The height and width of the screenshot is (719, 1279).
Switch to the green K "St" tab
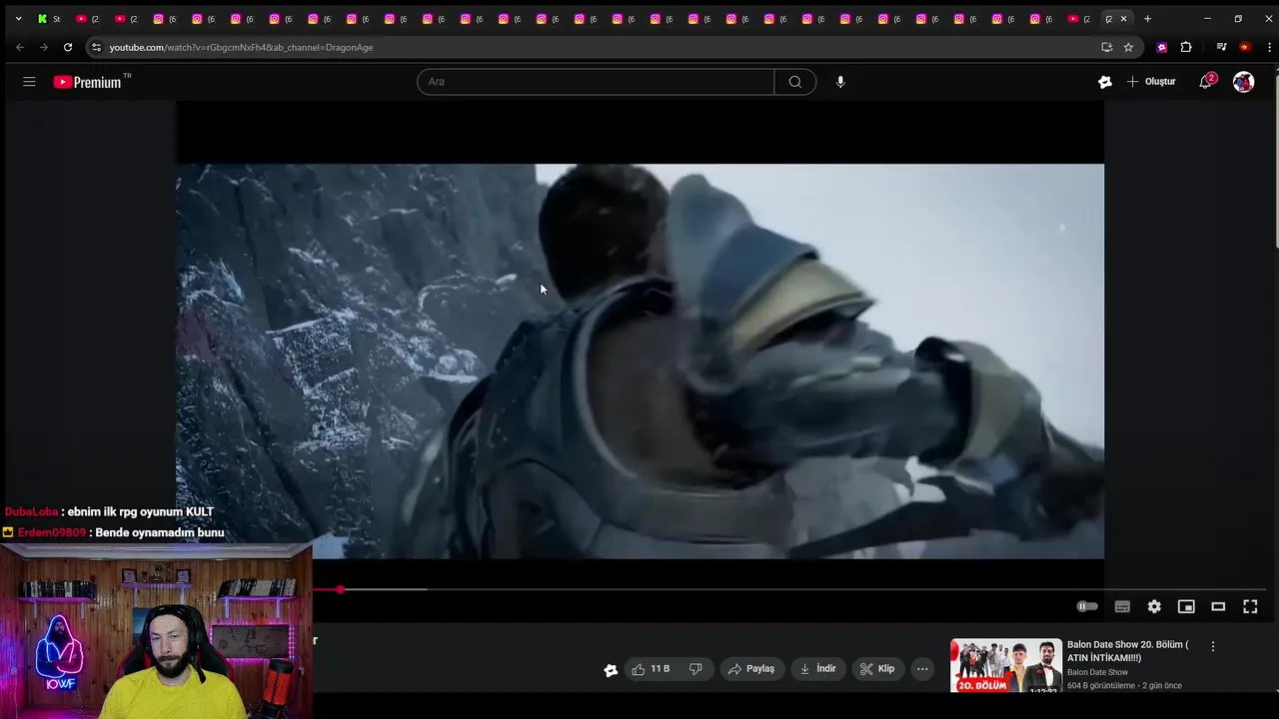(x=49, y=19)
